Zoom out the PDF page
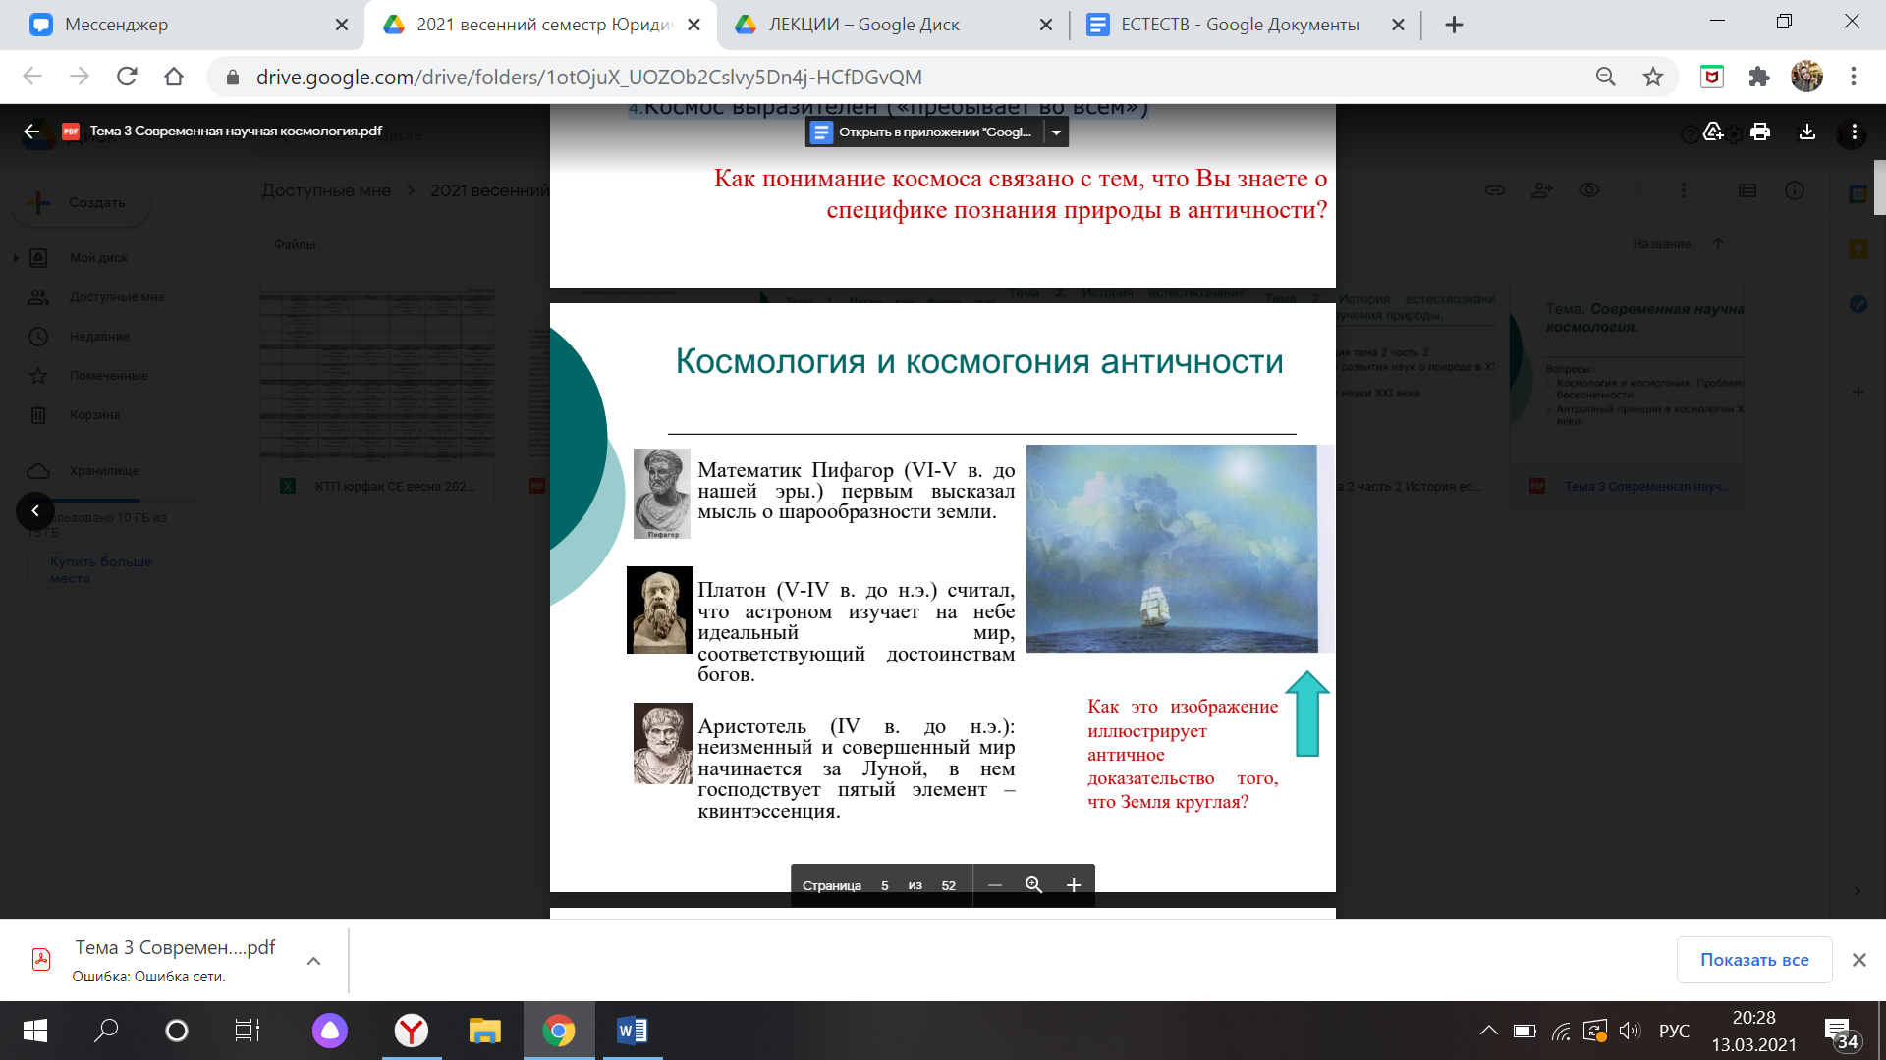The width and height of the screenshot is (1886, 1060). tap(995, 885)
